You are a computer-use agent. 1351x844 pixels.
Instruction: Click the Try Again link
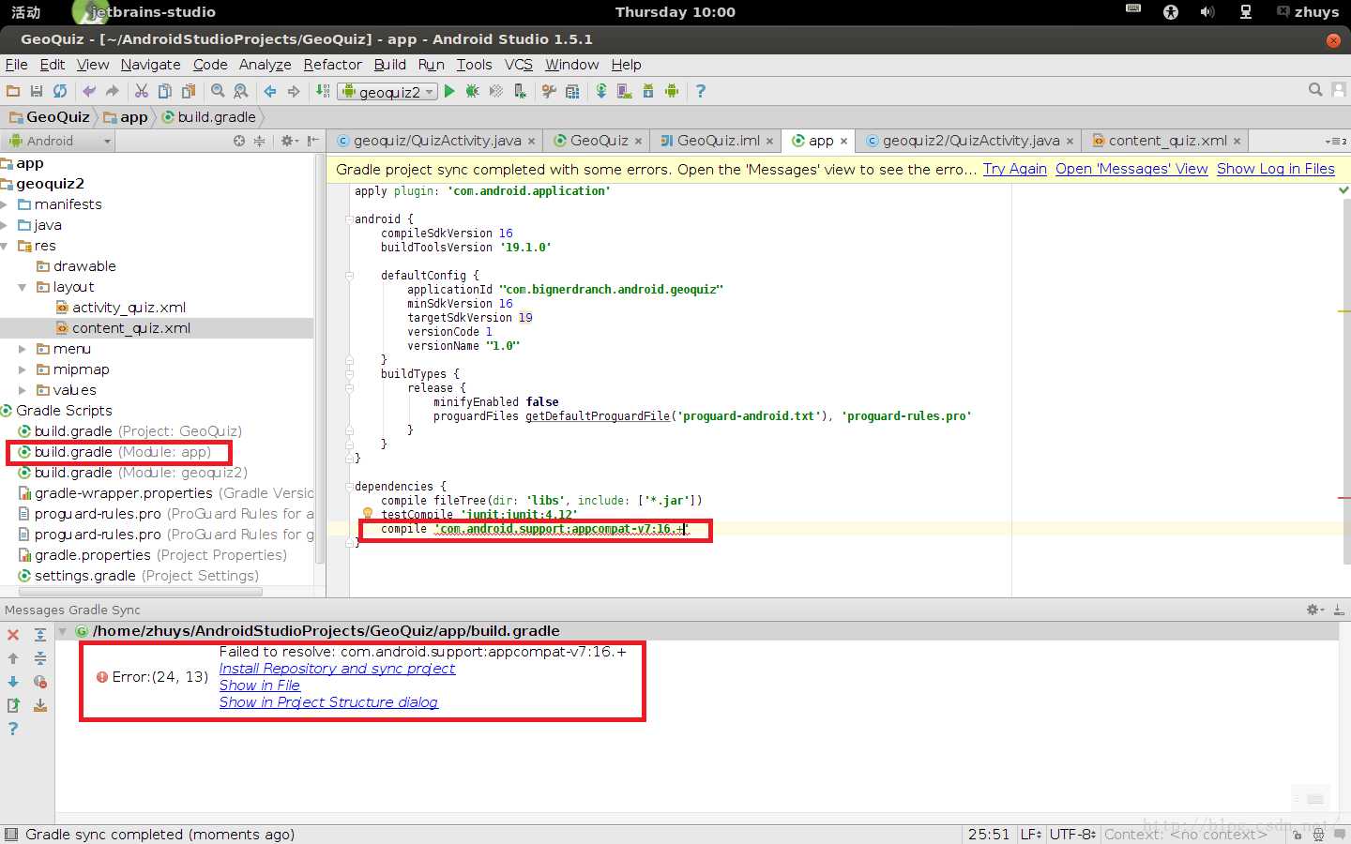(x=1014, y=169)
